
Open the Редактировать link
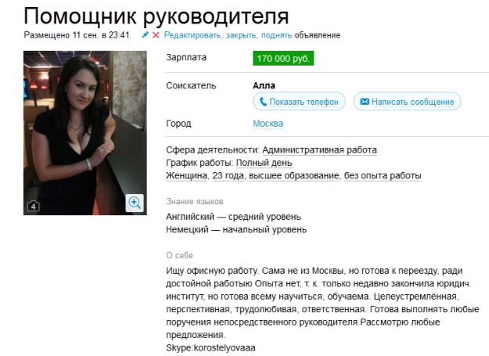193,35
